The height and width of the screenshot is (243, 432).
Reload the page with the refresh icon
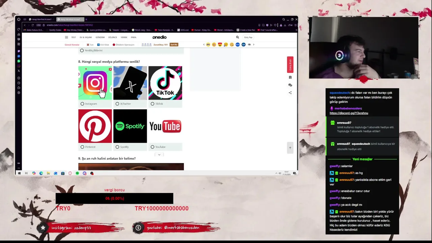(33, 25)
